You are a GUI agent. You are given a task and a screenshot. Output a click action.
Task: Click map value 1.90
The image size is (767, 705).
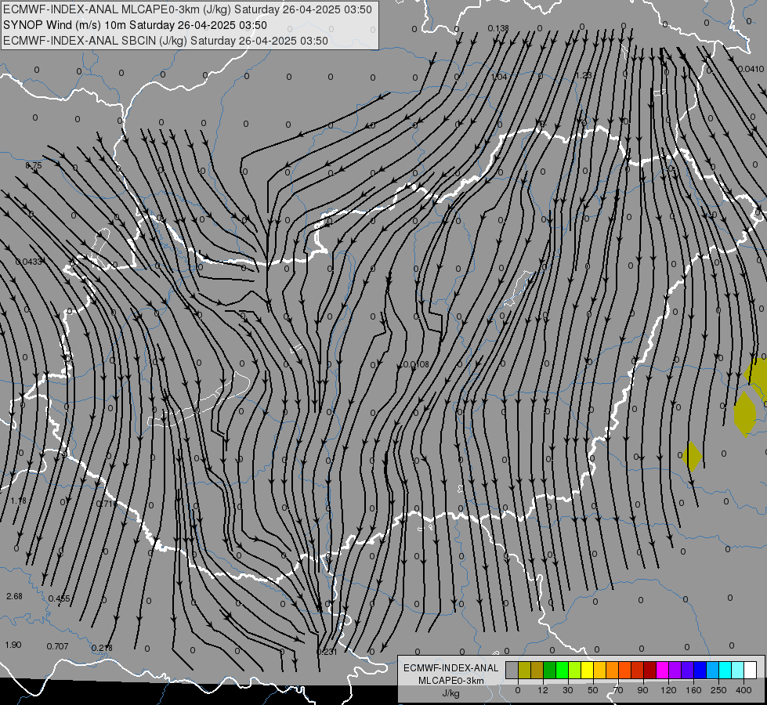(13, 645)
